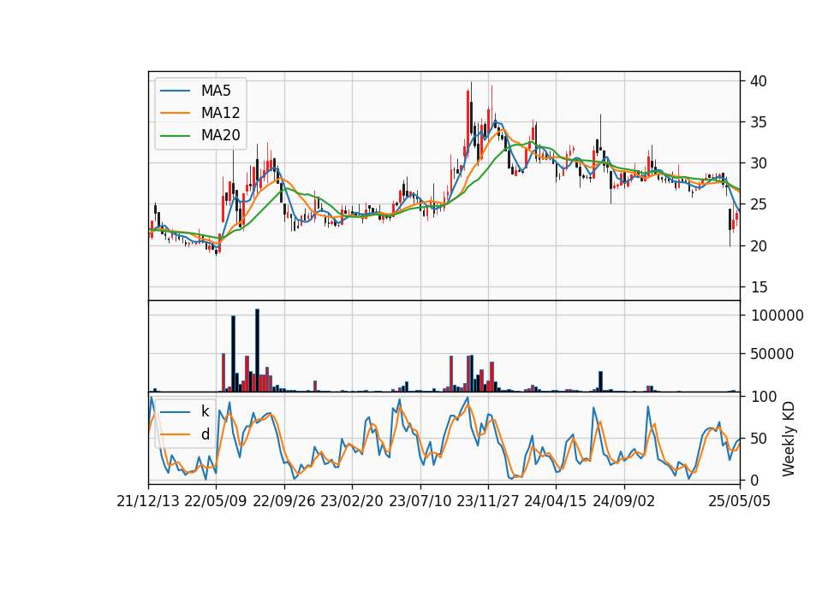This screenshot has width=822, height=590.
Task: Click the d legend label
Action: 205,434
